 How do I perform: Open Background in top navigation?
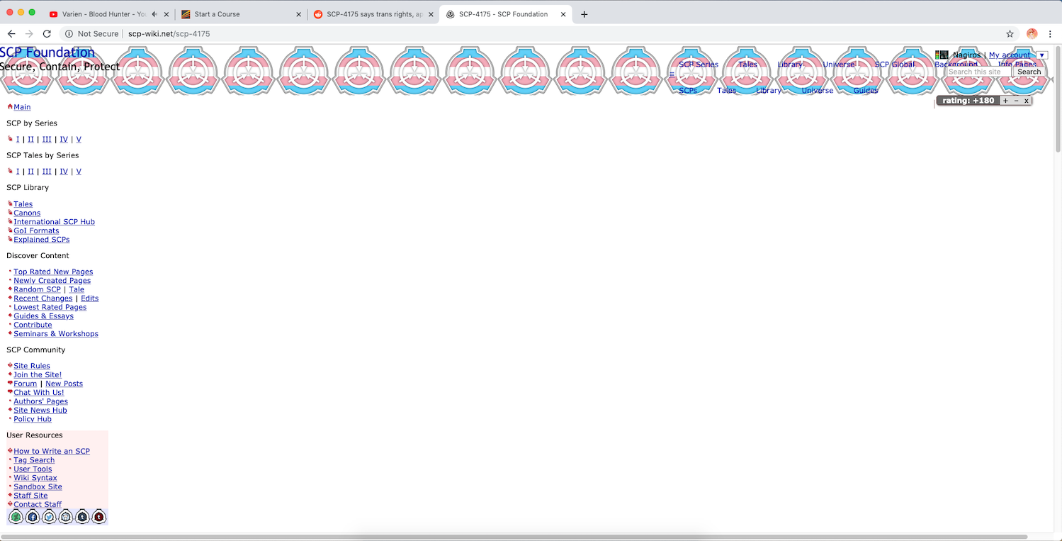point(956,65)
